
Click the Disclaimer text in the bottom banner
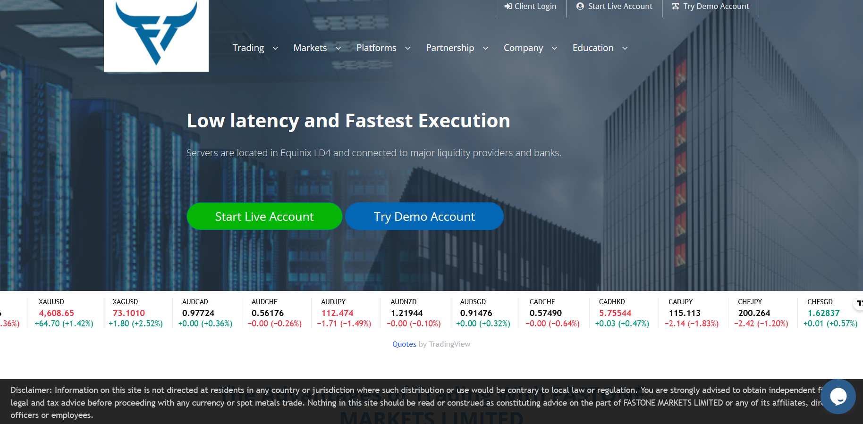coord(415,402)
